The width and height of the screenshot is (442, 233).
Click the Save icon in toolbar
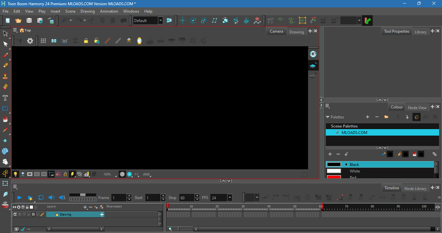pos(29,20)
